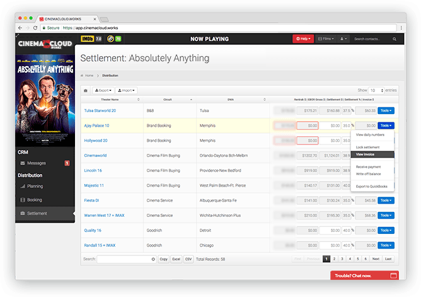421x297 pixels.
Task: Click the Search contacts input field
Action: pyautogui.click(x=374, y=39)
